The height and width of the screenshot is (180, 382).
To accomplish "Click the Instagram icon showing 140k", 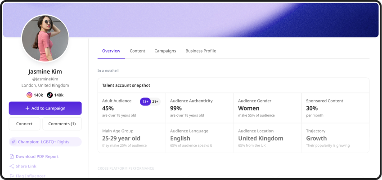I will 30,95.
